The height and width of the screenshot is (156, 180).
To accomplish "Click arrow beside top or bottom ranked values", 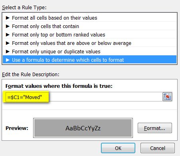I will [8, 34].
